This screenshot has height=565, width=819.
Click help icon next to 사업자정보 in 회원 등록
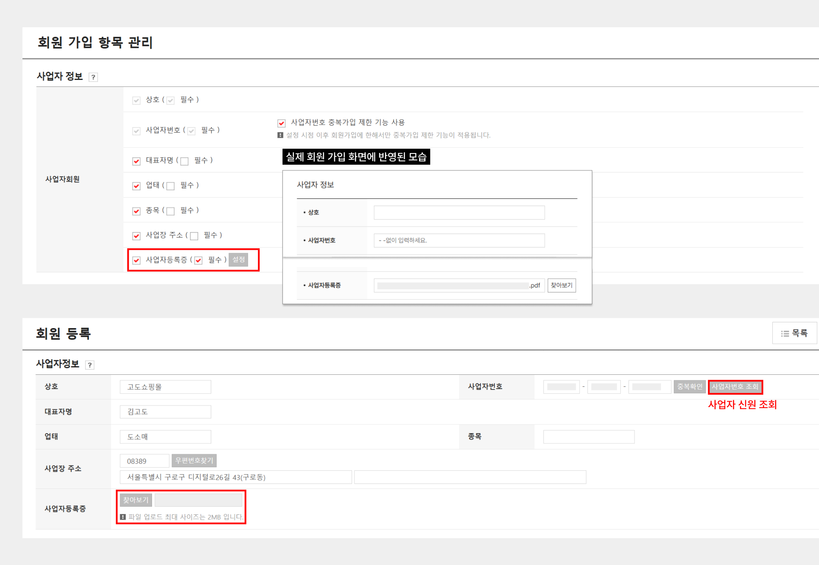point(90,365)
